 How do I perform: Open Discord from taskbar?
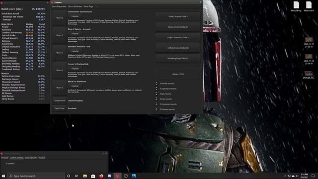click(109, 176)
